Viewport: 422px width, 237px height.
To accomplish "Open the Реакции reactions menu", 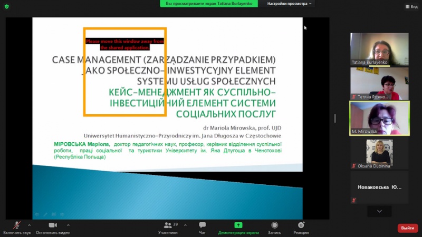I will 301,227.
